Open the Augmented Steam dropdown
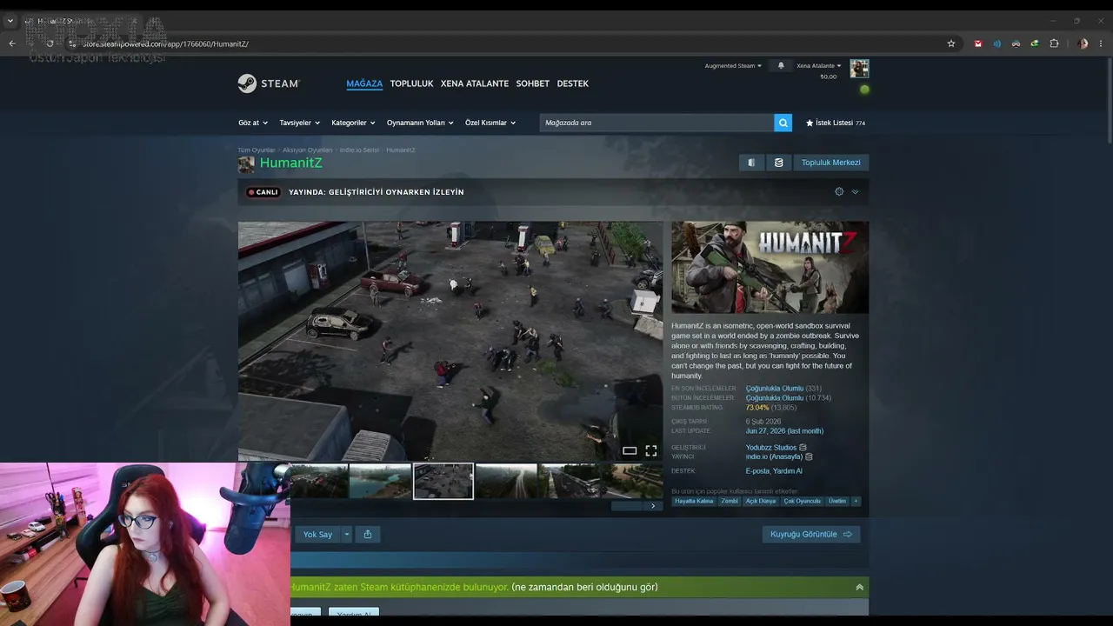 click(x=733, y=65)
